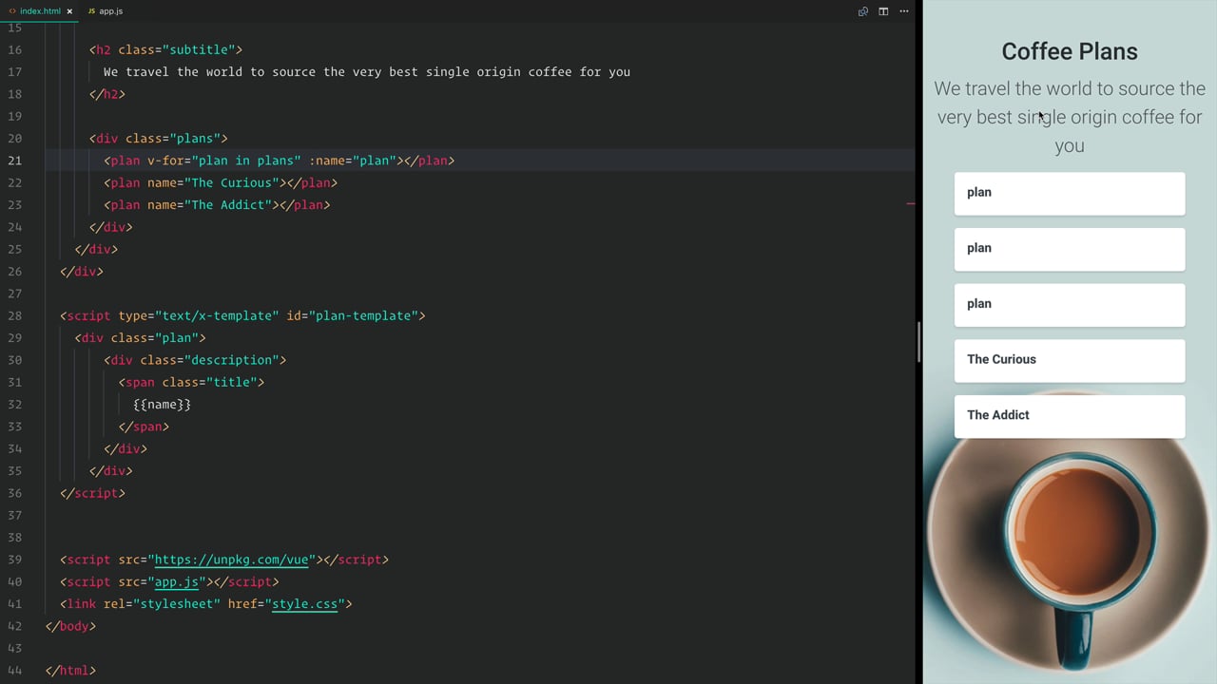Click the editor vertical scrollbar thumb

(918, 342)
